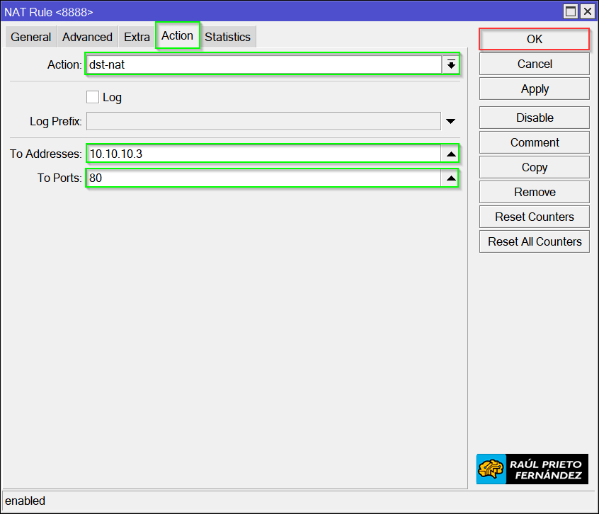This screenshot has height=514, width=599.
Task: View the Statistics tab
Action: pyautogui.click(x=227, y=38)
